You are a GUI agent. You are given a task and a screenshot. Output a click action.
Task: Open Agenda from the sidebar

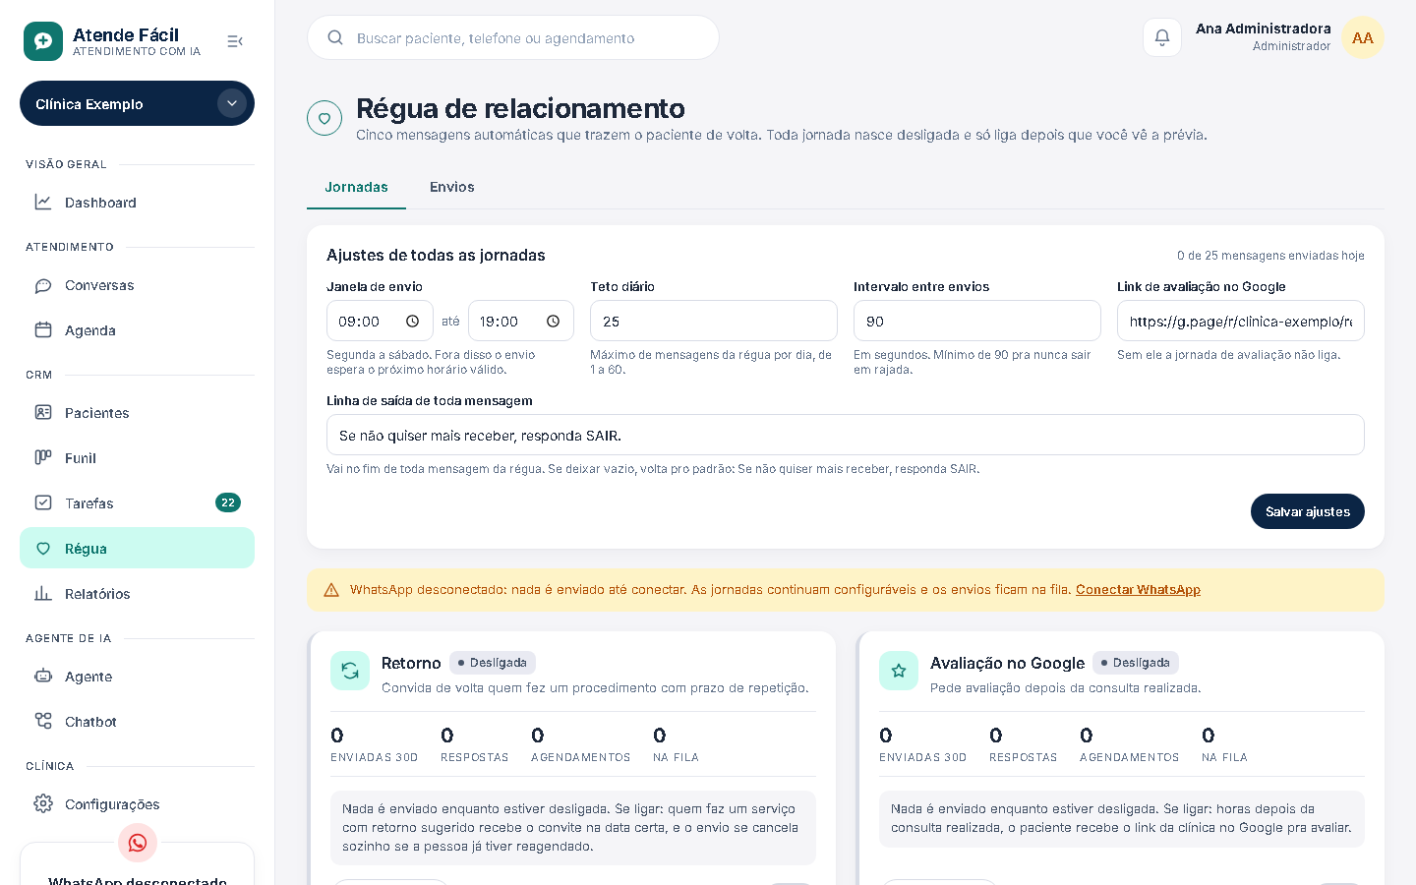coord(137,330)
